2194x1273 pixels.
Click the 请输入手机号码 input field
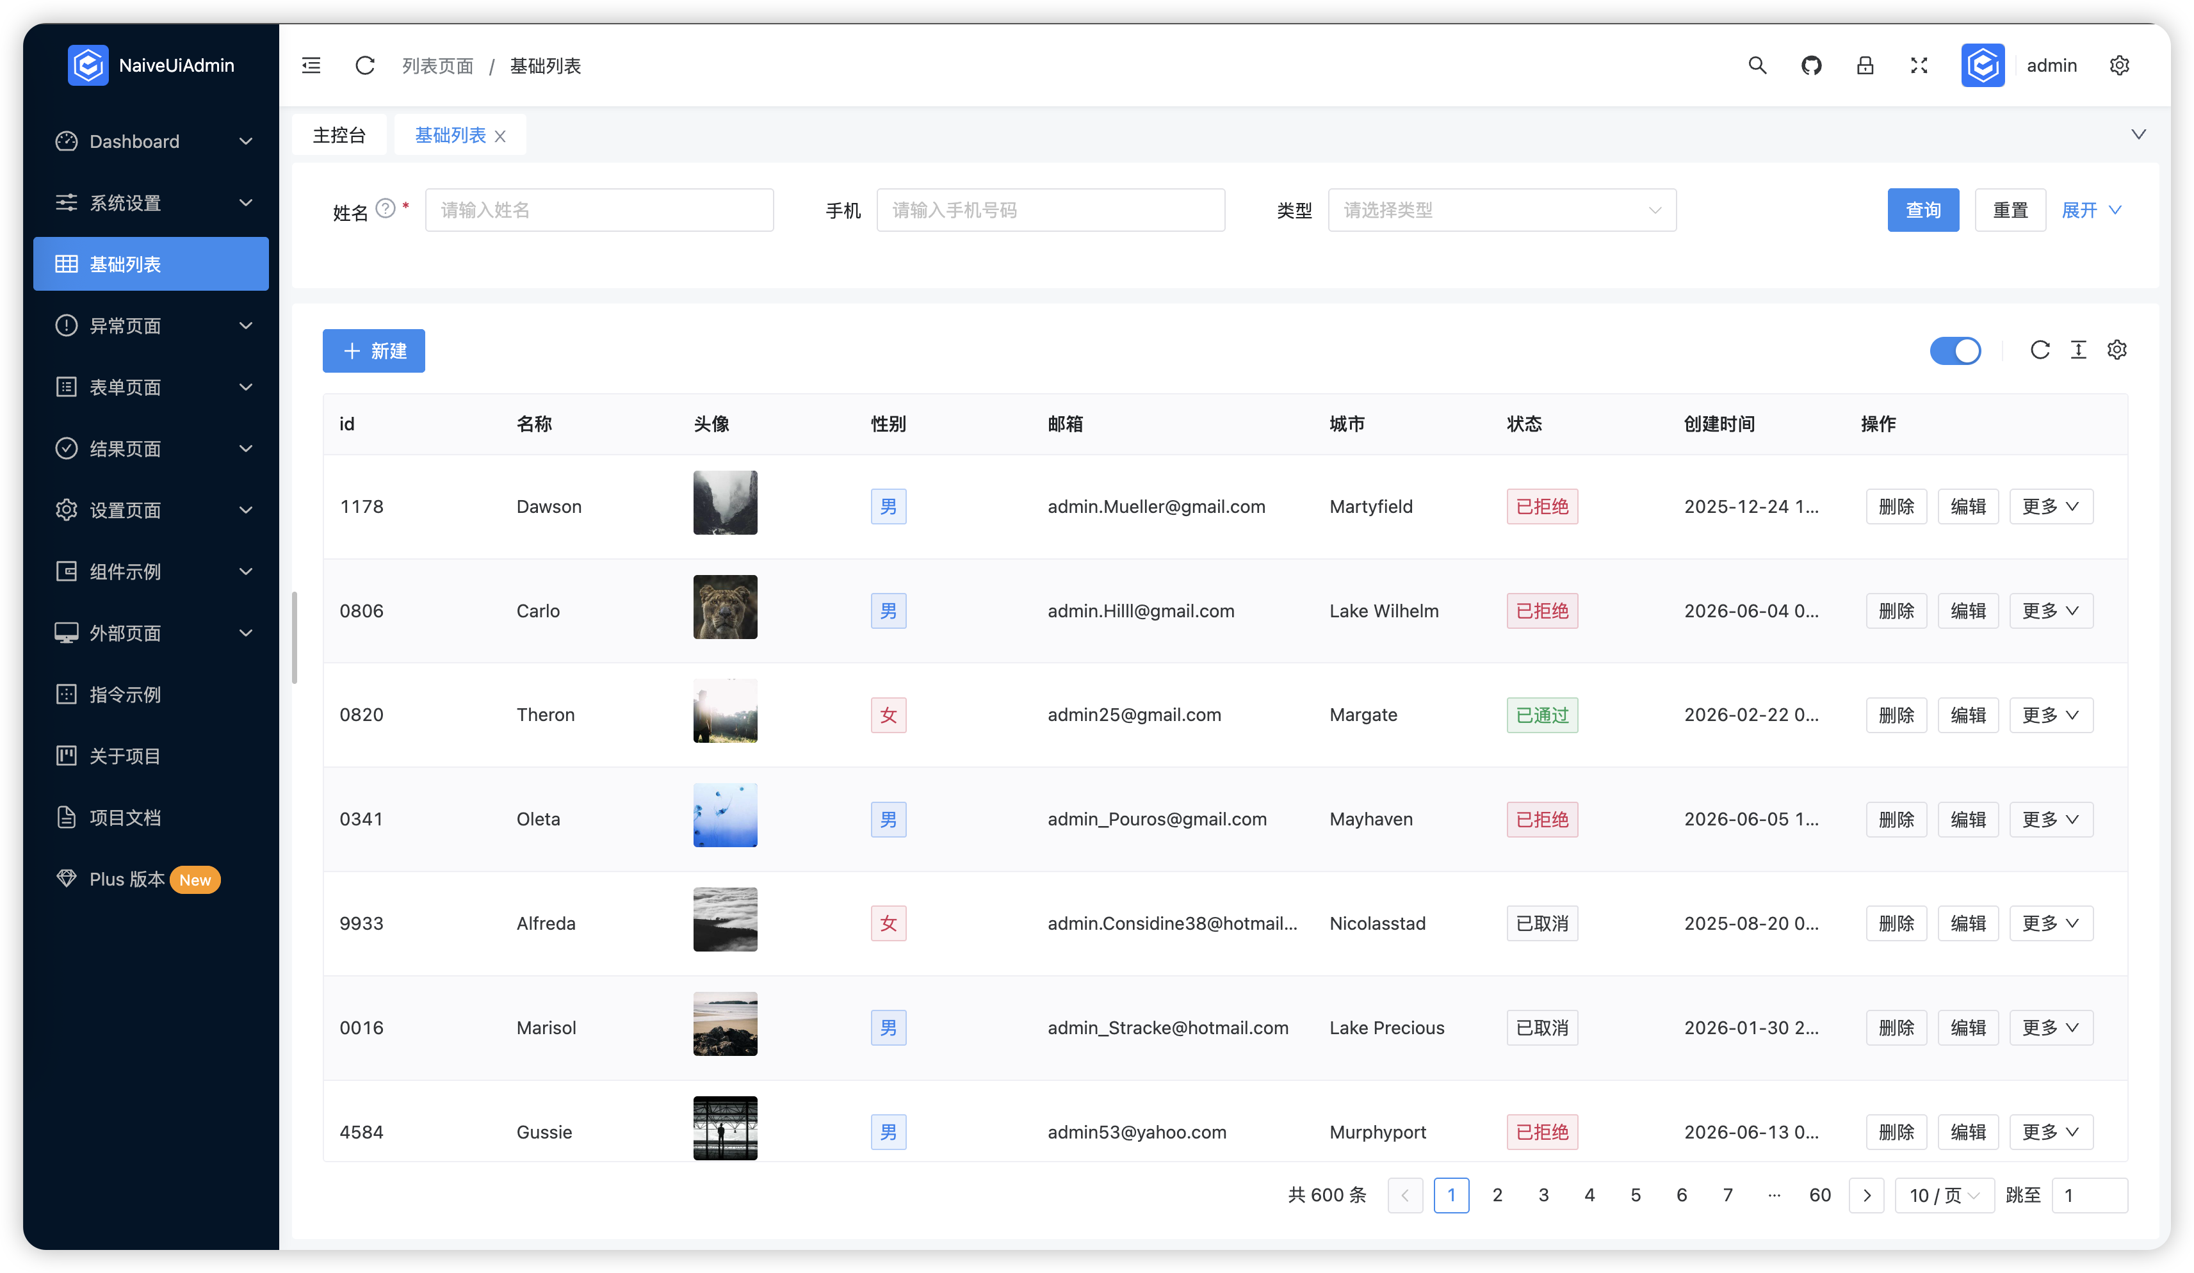(1050, 210)
